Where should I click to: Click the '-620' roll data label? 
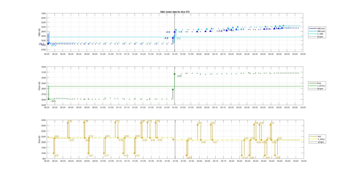pos(252,158)
